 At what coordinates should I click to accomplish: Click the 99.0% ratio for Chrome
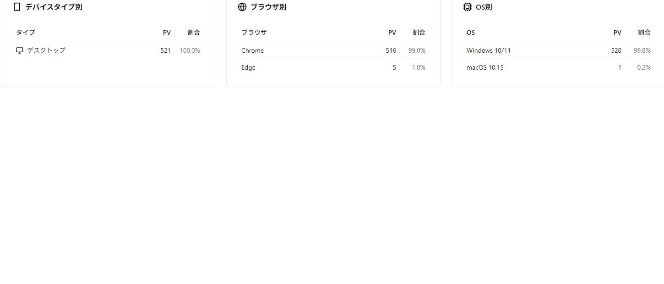(417, 50)
